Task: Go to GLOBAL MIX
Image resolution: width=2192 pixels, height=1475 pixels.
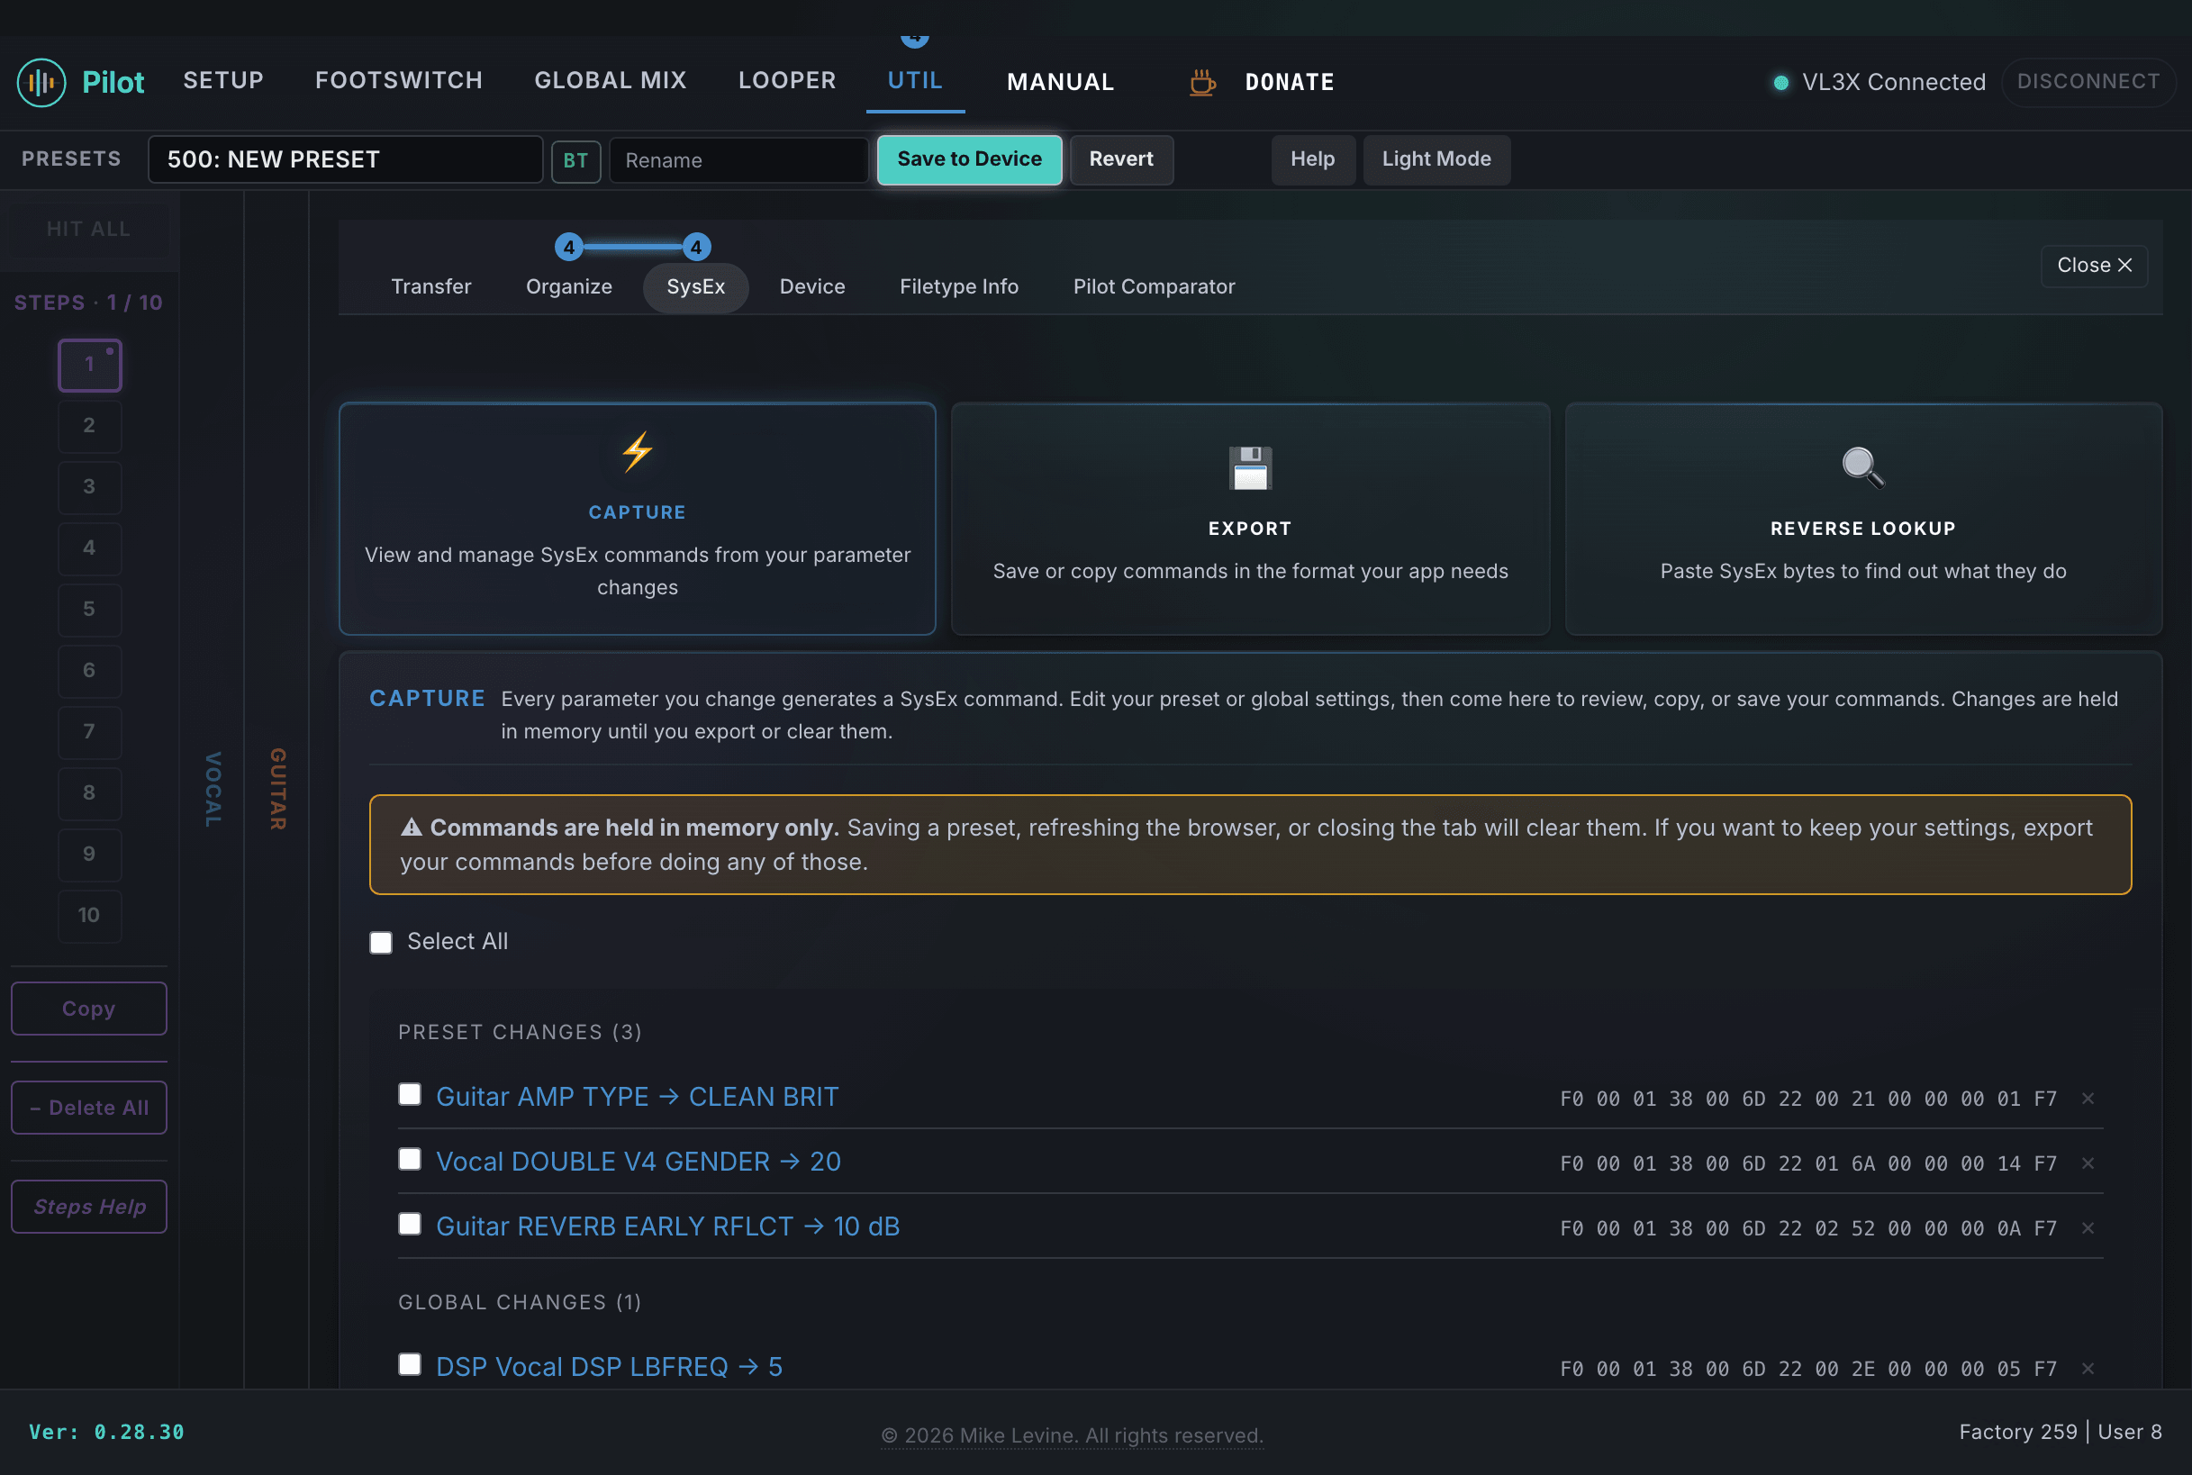Action: (611, 81)
